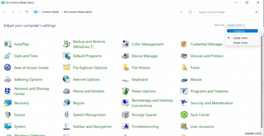Click the Devices and Printers icon
This screenshot has height=136, width=264.
[184, 56]
